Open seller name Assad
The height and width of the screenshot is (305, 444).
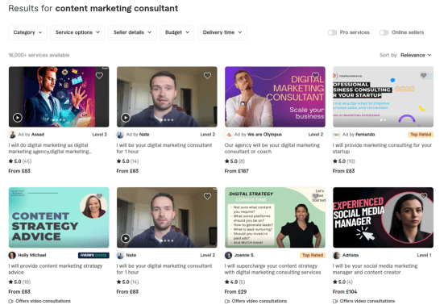(x=37, y=135)
